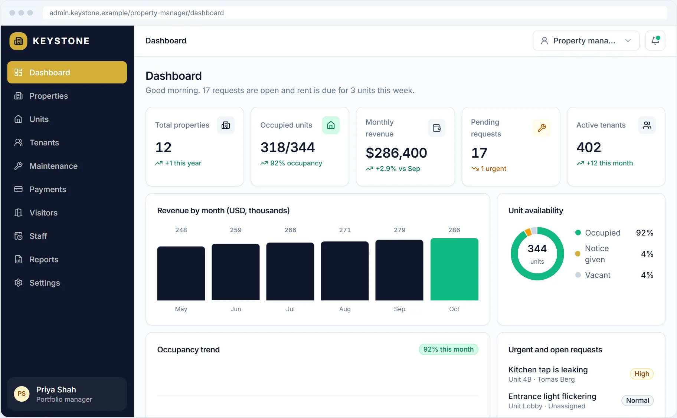Open the Maintenance section
The image size is (677, 418).
click(67, 166)
